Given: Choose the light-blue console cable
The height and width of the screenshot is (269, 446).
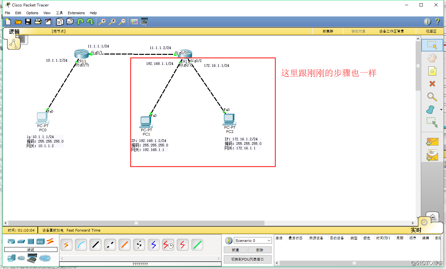Looking at the screenshot, I should [x=81, y=245].
